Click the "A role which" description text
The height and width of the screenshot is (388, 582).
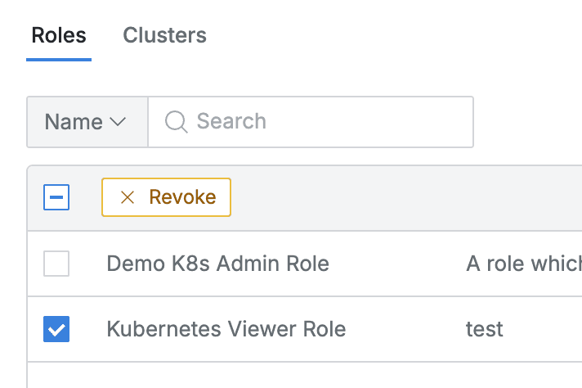pos(523,264)
